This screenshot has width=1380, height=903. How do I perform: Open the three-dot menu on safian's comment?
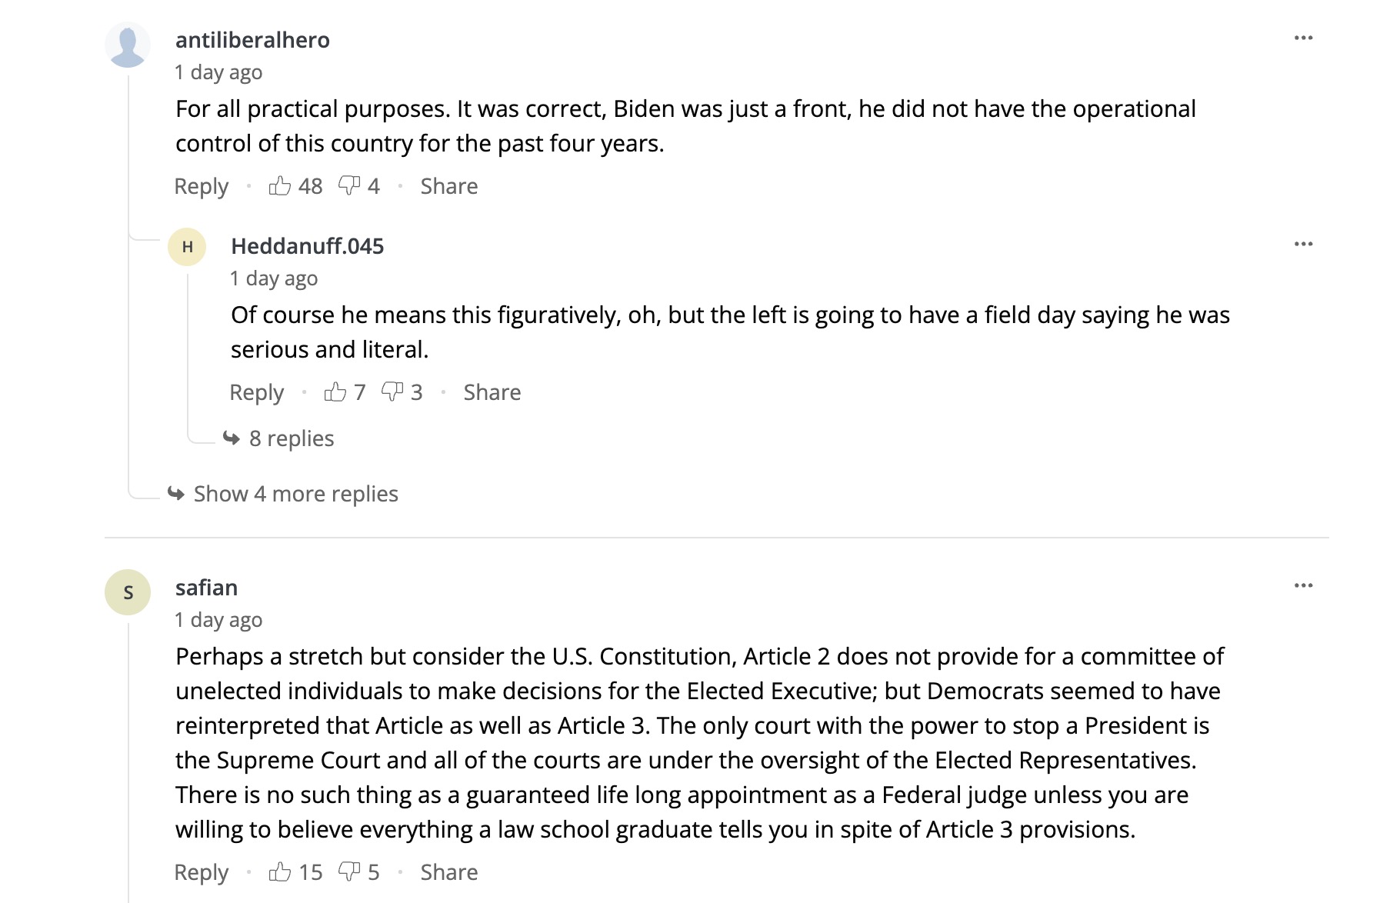[1303, 586]
